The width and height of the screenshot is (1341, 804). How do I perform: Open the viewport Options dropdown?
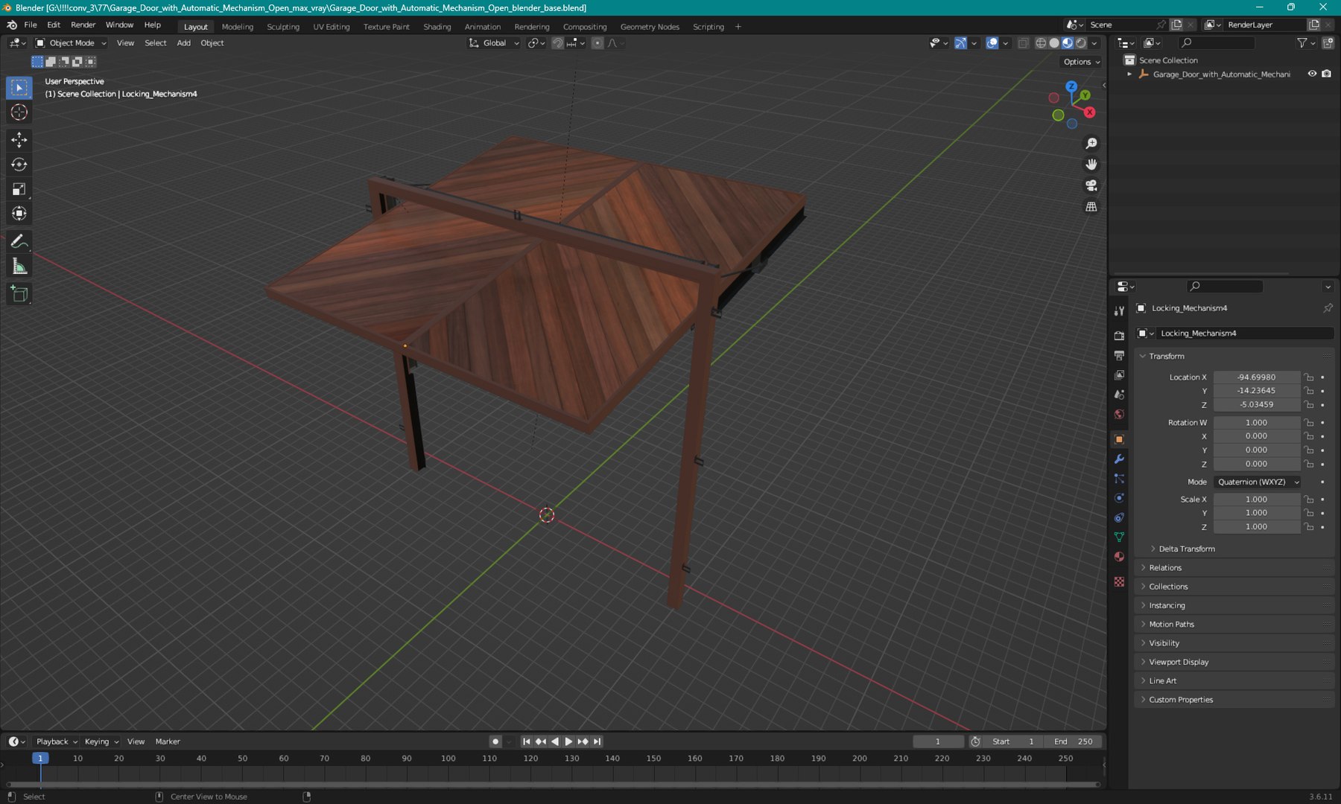pyautogui.click(x=1082, y=62)
